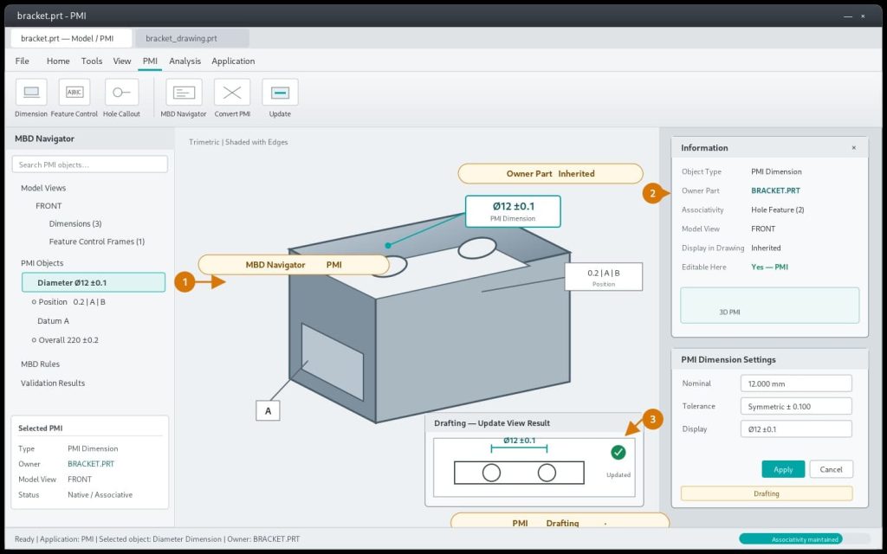The image size is (887, 554).
Task: Open the File menu
Action: click(x=22, y=61)
